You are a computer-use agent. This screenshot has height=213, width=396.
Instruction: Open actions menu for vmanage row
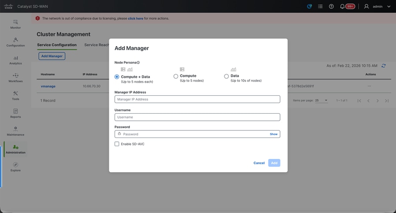point(370,86)
